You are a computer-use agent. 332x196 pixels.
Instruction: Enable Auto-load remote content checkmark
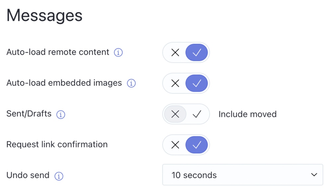pos(197,53)
